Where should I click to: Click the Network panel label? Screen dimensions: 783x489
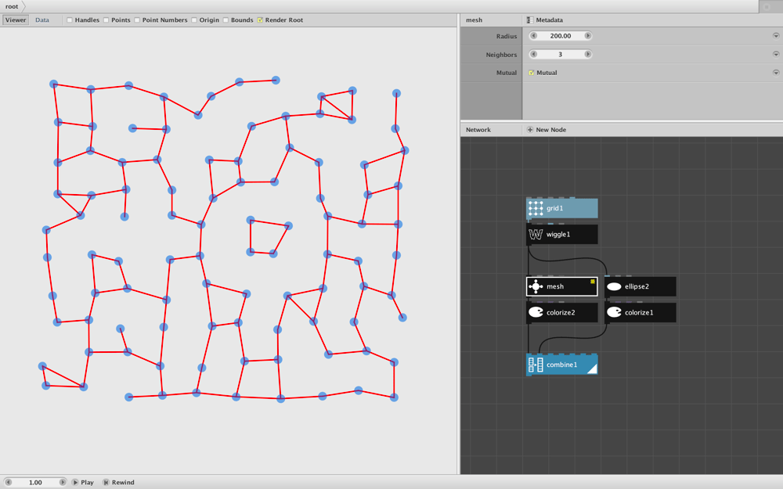(x=478, y=130)
